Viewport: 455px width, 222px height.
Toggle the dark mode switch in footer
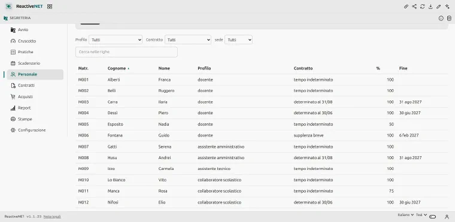433,217
